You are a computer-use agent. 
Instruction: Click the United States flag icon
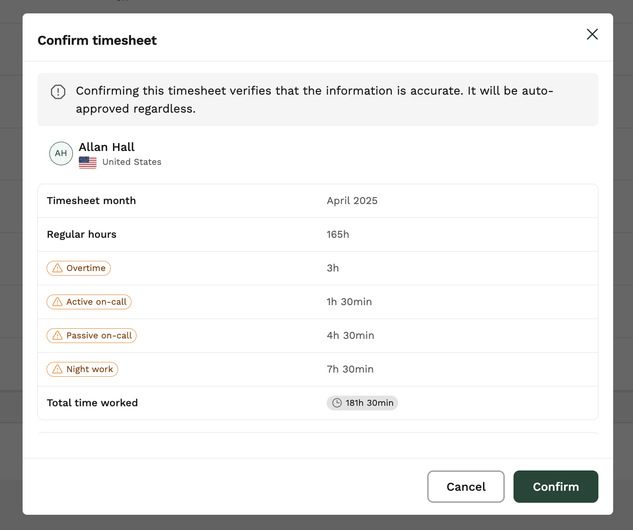point(88,163)
